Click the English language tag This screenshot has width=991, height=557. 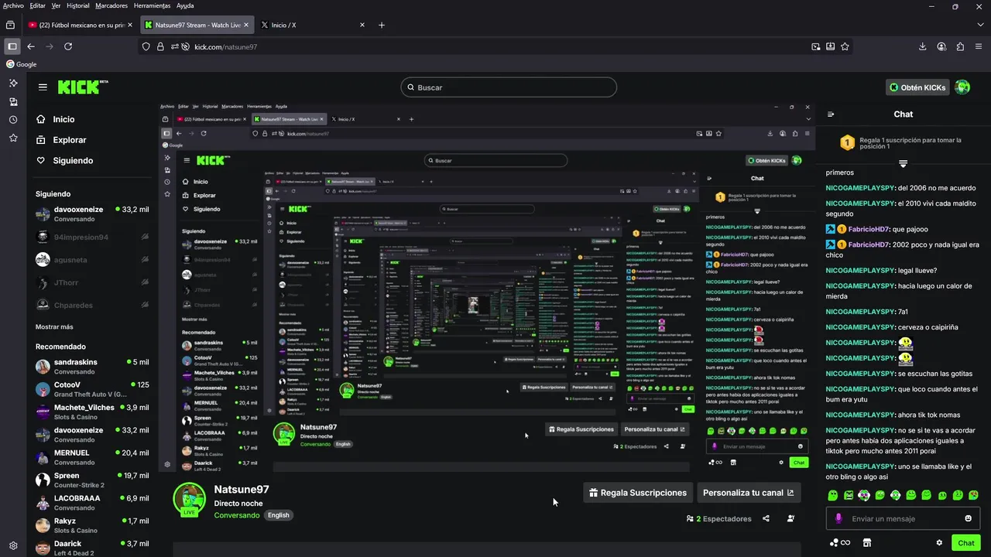[278, 515]
